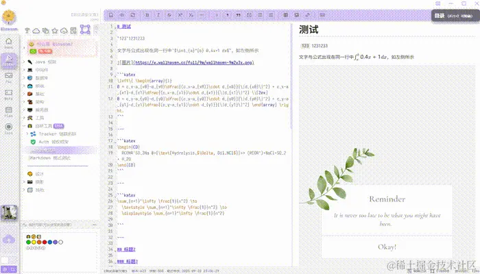The image size is (480, 274).
Task: Insert table from editor toolbar
Action: tap(286, 15)
